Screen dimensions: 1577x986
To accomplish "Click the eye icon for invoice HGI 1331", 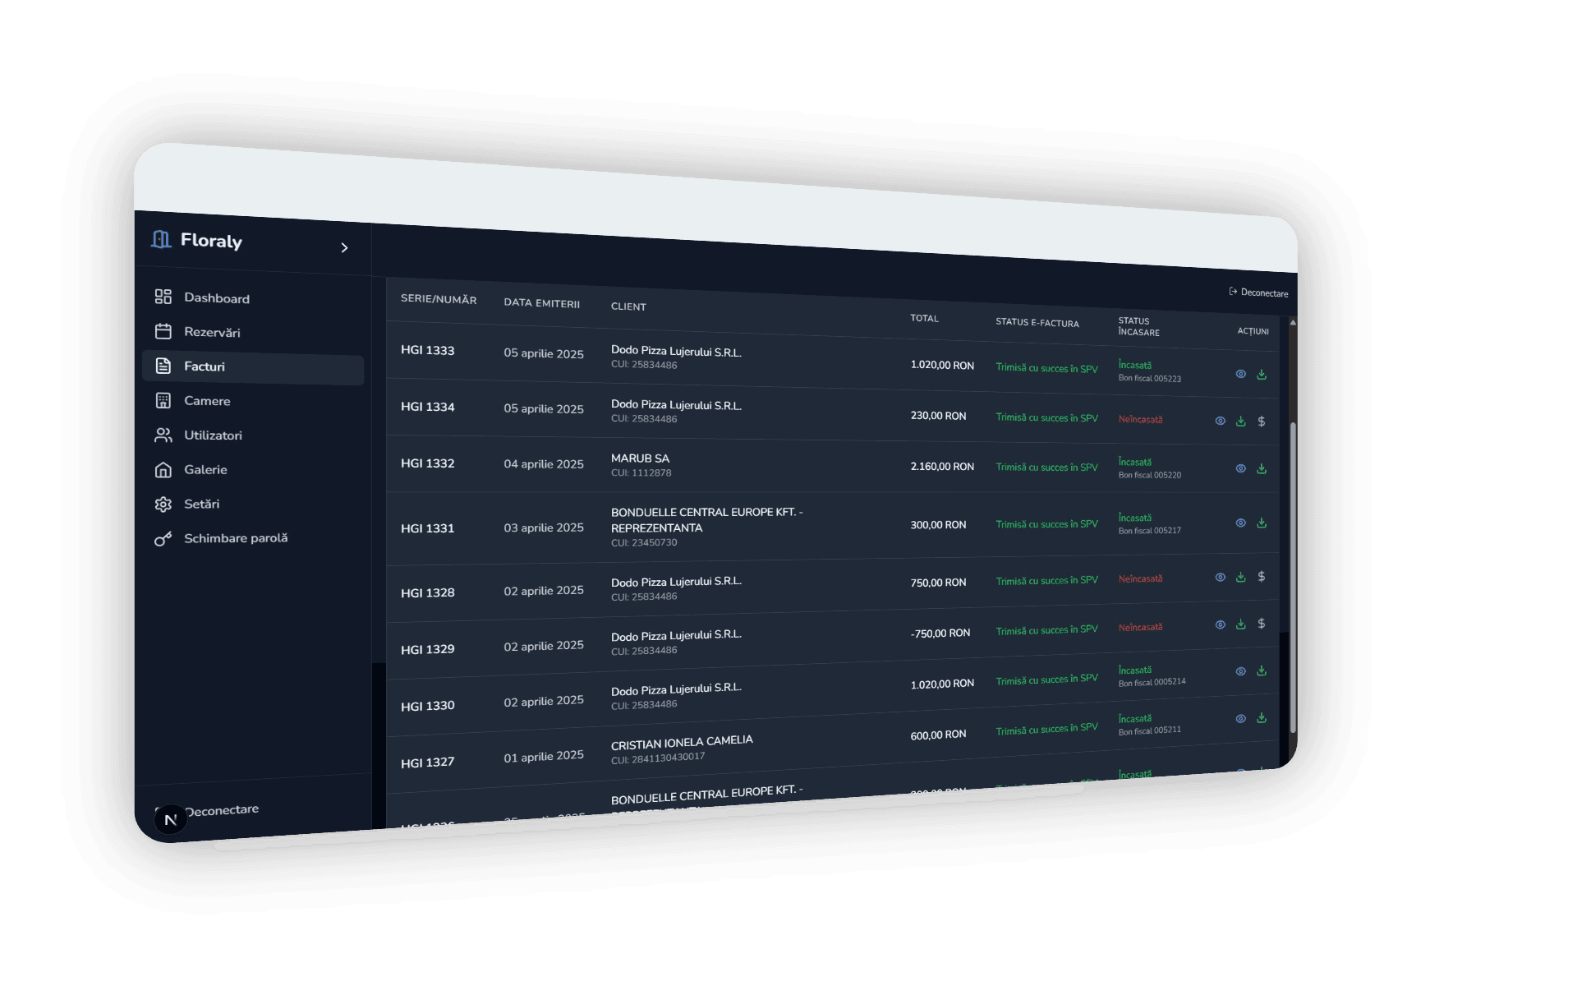I will click(1241, 523).
